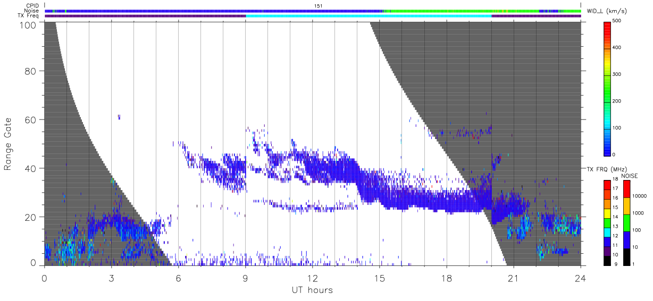
Task: Click the "CPID" label above the plot
Action: pos(33,6)
